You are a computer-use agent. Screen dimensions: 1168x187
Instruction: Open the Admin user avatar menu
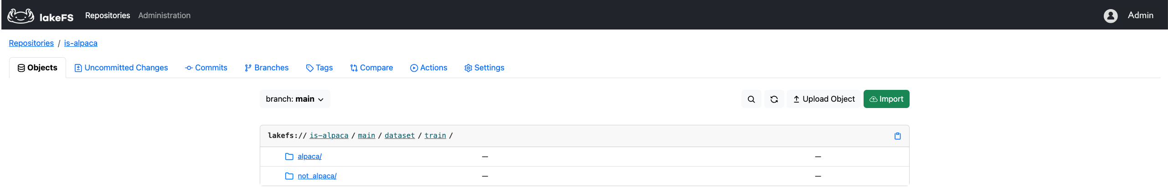click(1110, 16)
